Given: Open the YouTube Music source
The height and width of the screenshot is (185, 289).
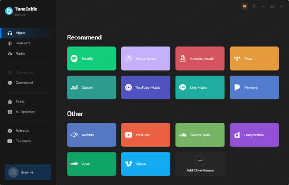Looking at the screenshot, I should tap(145, 87).
